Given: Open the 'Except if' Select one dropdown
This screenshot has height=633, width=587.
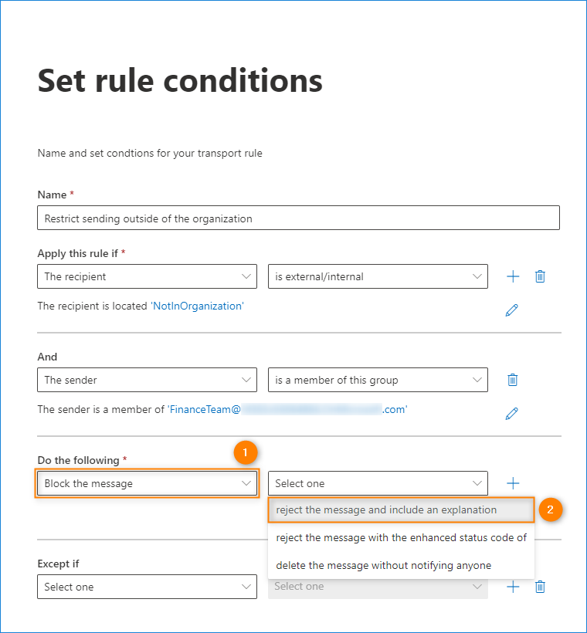Looking at the screenshot, I should 147,587.
